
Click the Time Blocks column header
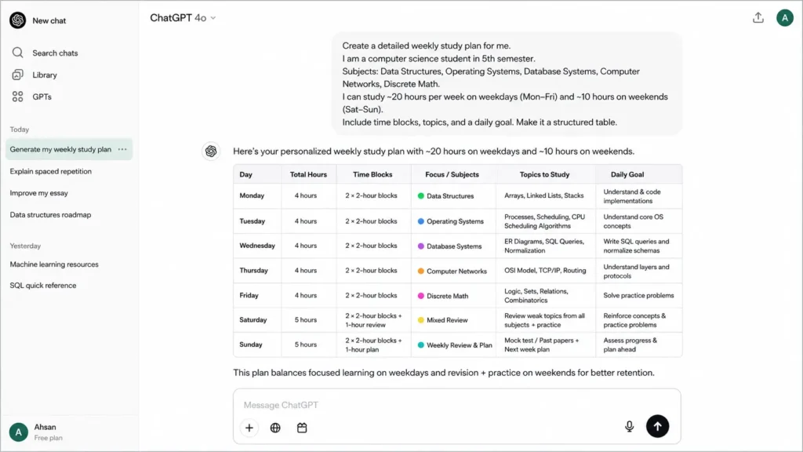tap(372, 174)
